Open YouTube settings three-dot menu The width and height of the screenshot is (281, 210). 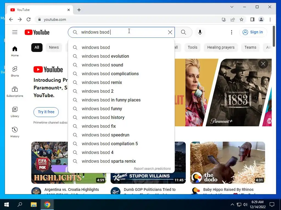click(232, 32)
